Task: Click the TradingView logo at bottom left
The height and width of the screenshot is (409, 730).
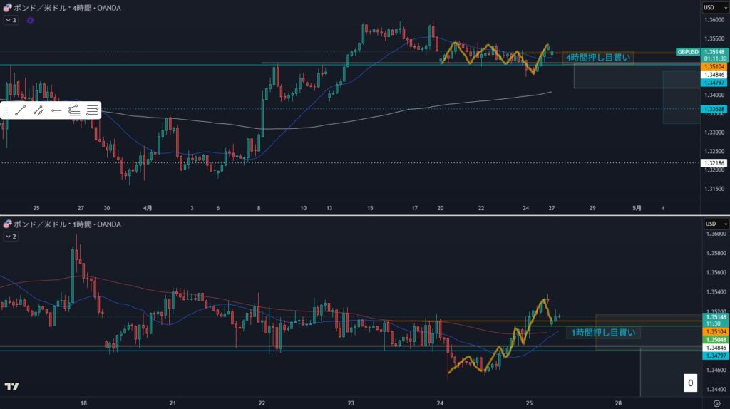Action: tap(11, 386)
